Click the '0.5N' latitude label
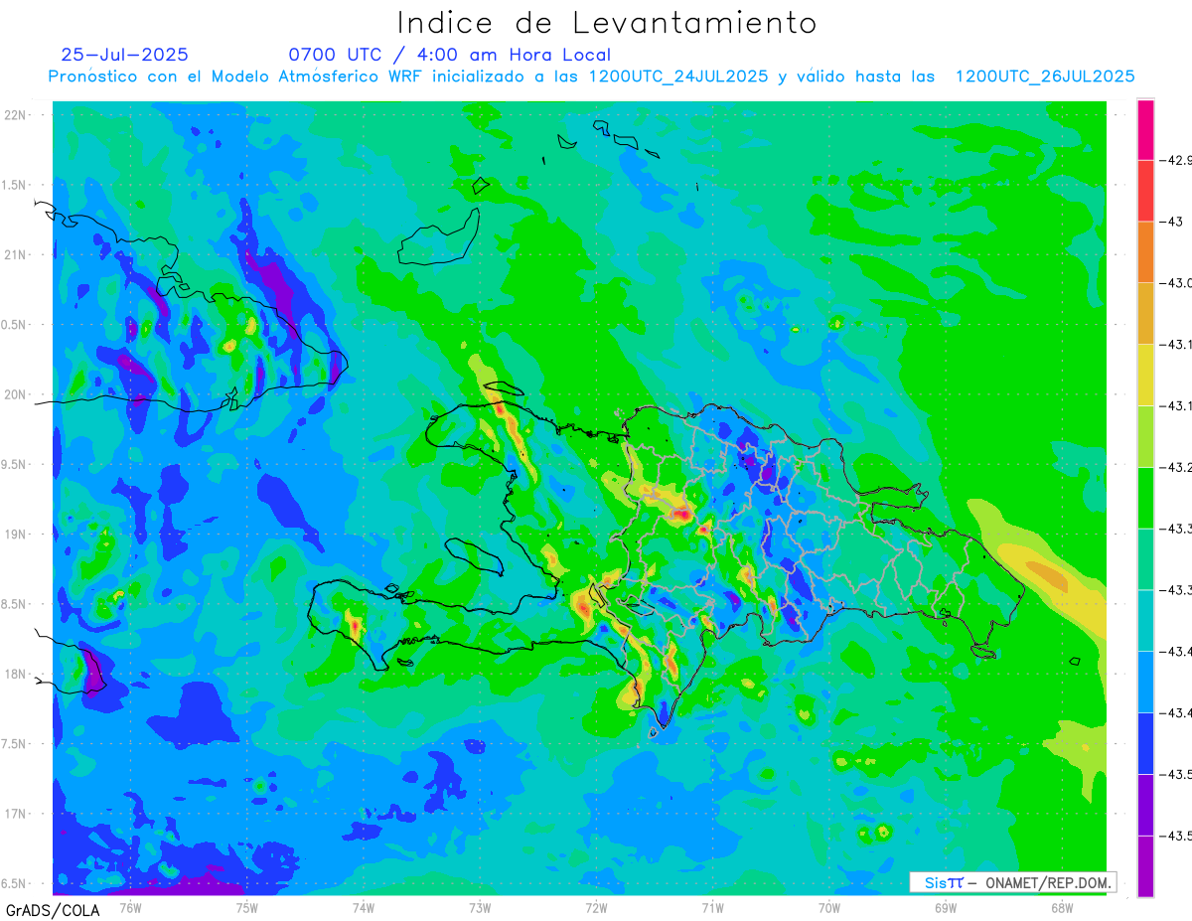 tap(13, 325)
